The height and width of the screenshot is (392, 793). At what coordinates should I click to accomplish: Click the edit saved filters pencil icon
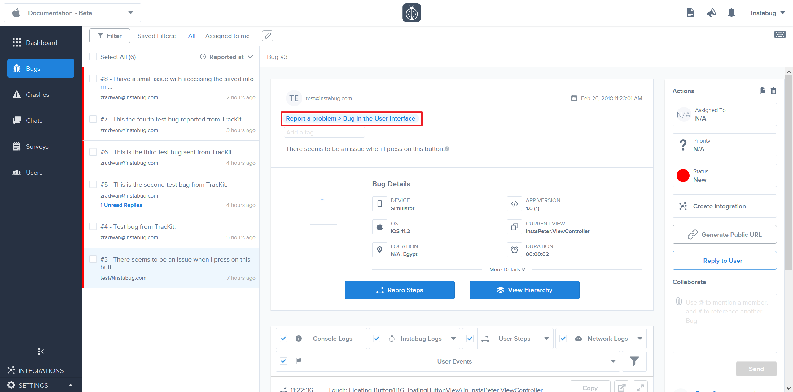click(267, 36)
